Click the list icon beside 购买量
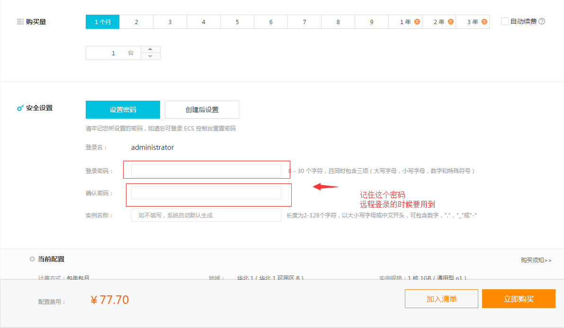Screen dimensions: 564x328 pos(19,21)
